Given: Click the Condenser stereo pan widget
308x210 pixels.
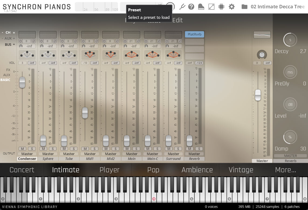Looking at the screenshot, I should pos(27,54).
